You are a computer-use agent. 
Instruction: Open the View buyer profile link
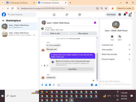(75, 39)
